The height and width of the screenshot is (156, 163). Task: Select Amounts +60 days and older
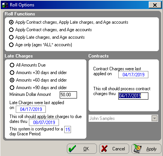12,80
